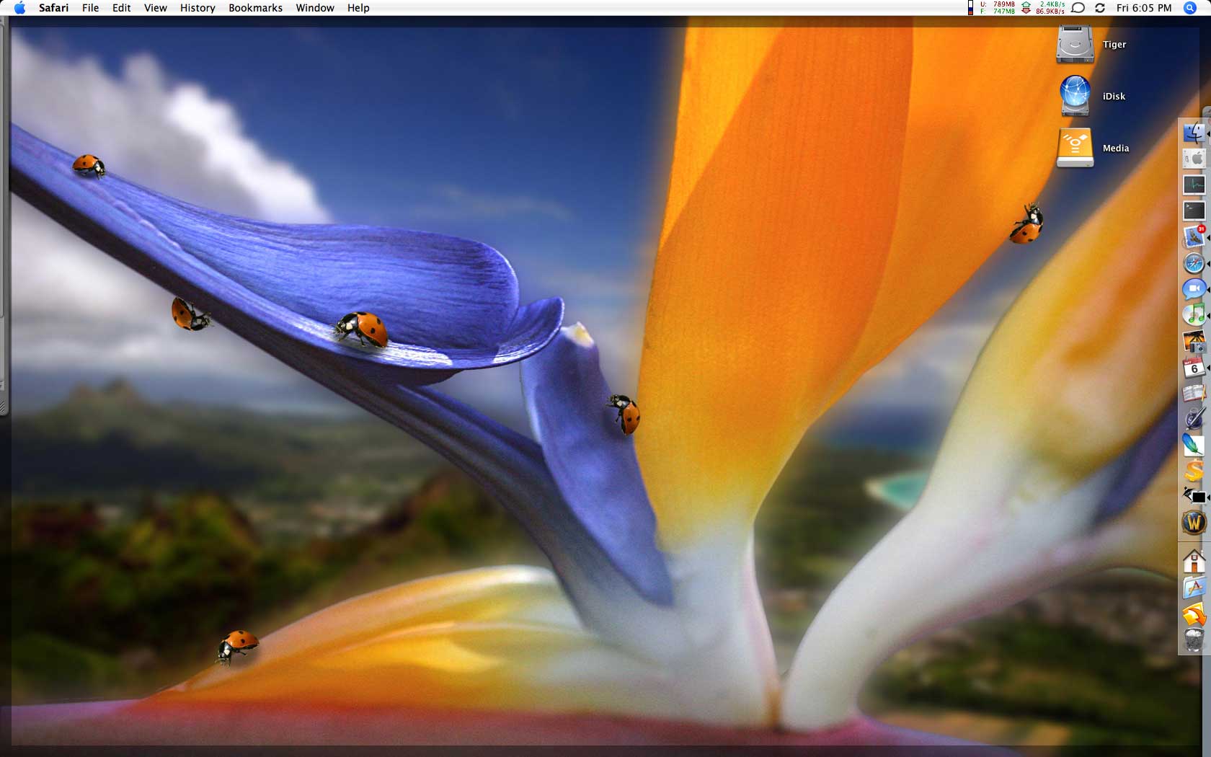Open the Window menu
Image resolution: width=1211 pixels, height=757 pixels.
pyautogui.click(x=315, y=8)
